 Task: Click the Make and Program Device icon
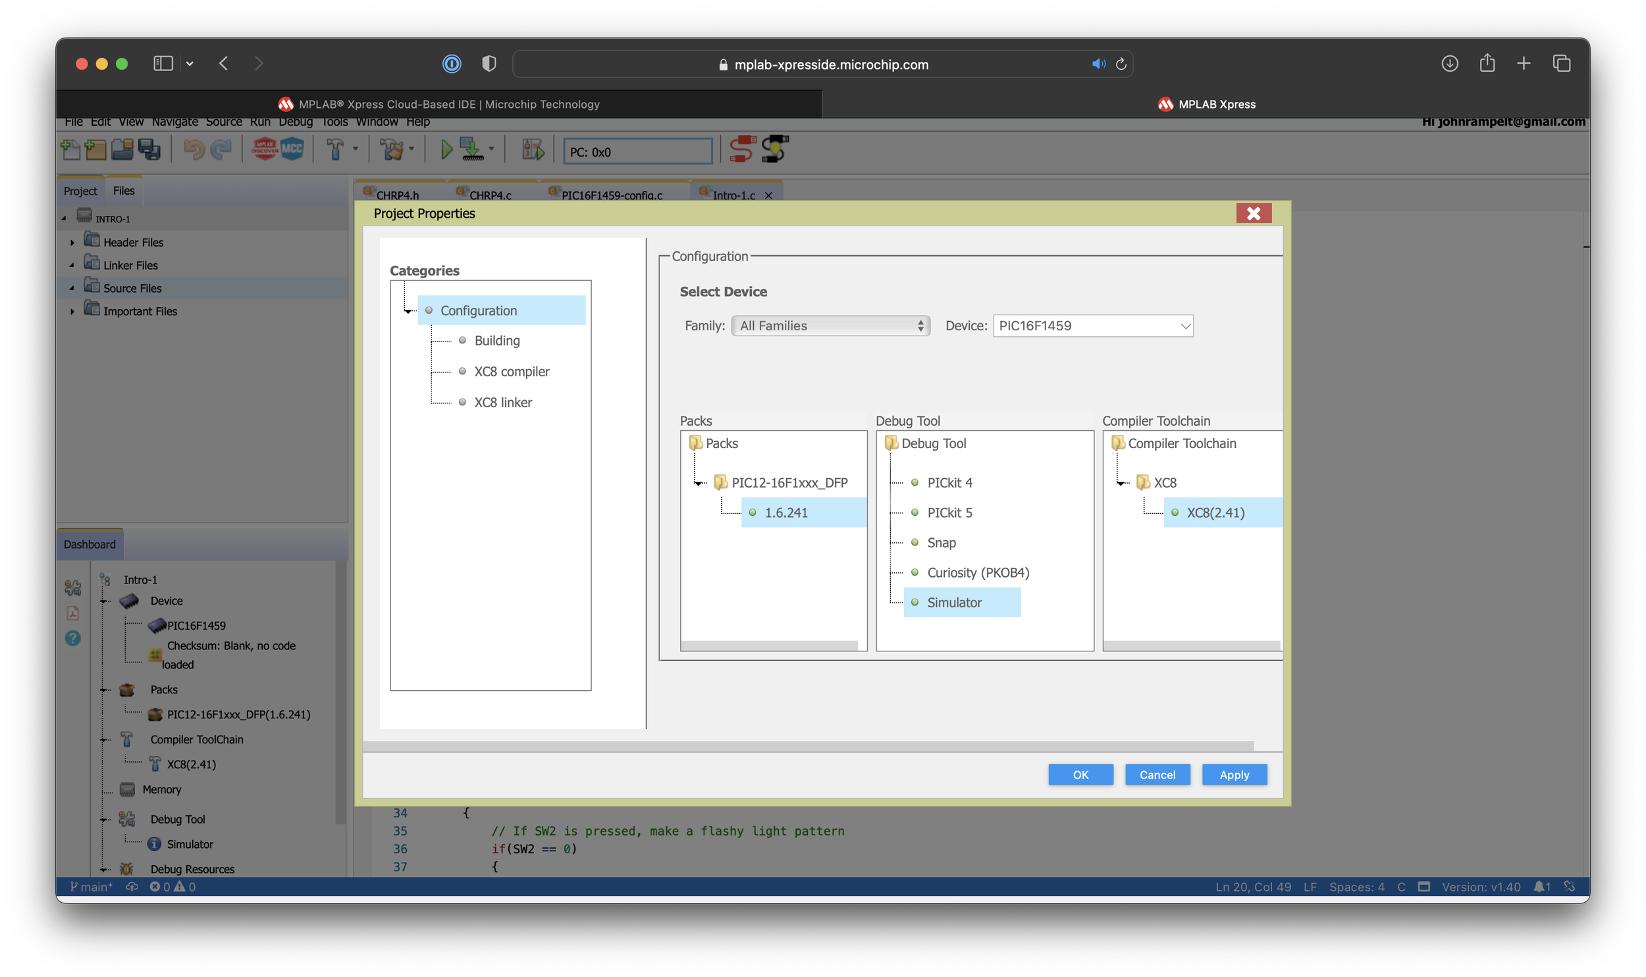pos(471,149)
